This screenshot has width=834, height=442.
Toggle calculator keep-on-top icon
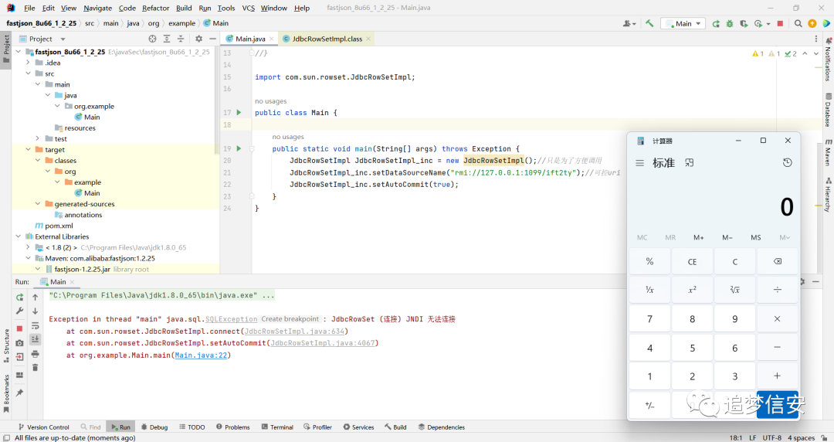[x=690, y=162]
